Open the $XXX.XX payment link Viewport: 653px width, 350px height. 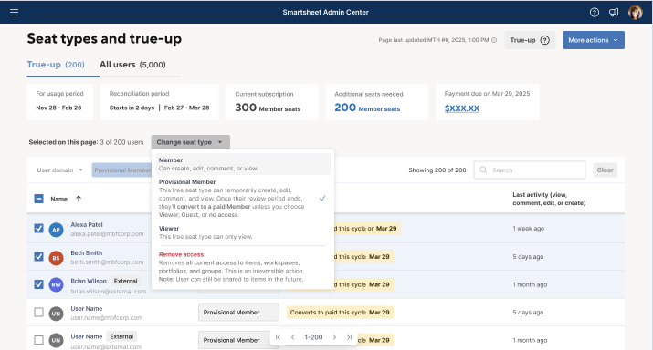pos(462,108)
